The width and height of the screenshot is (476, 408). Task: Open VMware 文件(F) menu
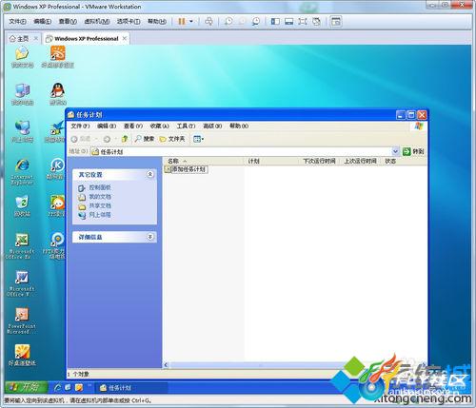[17, 22]
